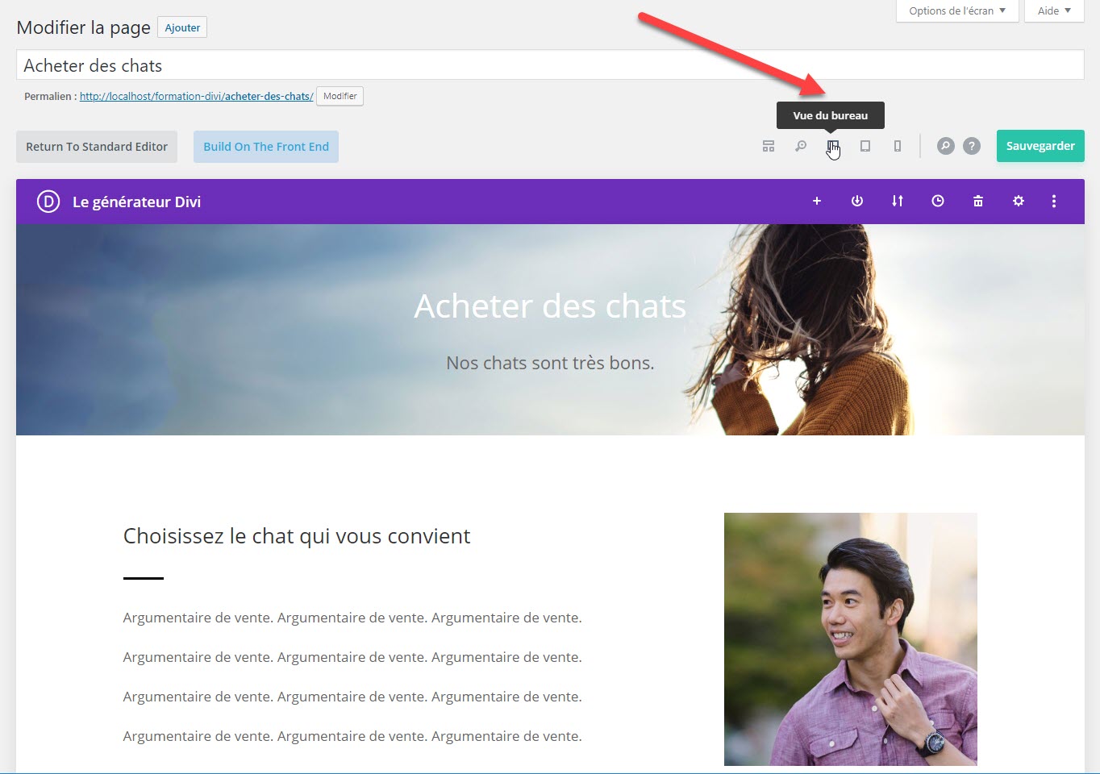Click the zoom-in magnifier view icon

[x=801, y=146]
